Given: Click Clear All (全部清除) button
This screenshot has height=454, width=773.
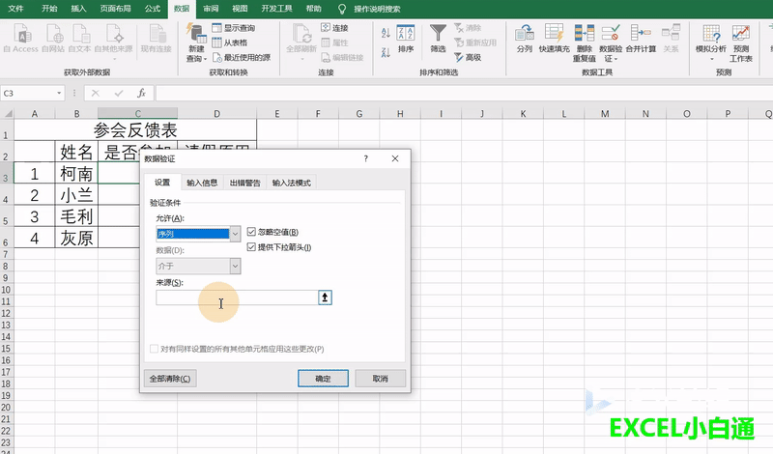Looking at the screenshot, I should (170, 379).
